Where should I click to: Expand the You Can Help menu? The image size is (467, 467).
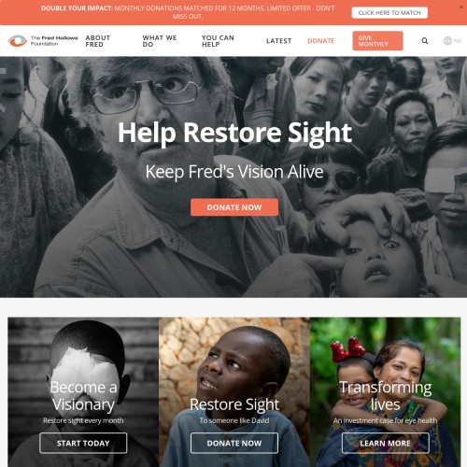[218, 41]
